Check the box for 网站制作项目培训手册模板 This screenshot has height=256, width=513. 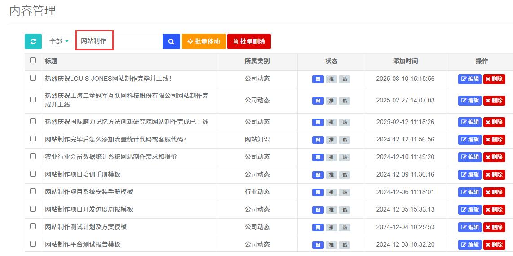(x=33, y=174)
